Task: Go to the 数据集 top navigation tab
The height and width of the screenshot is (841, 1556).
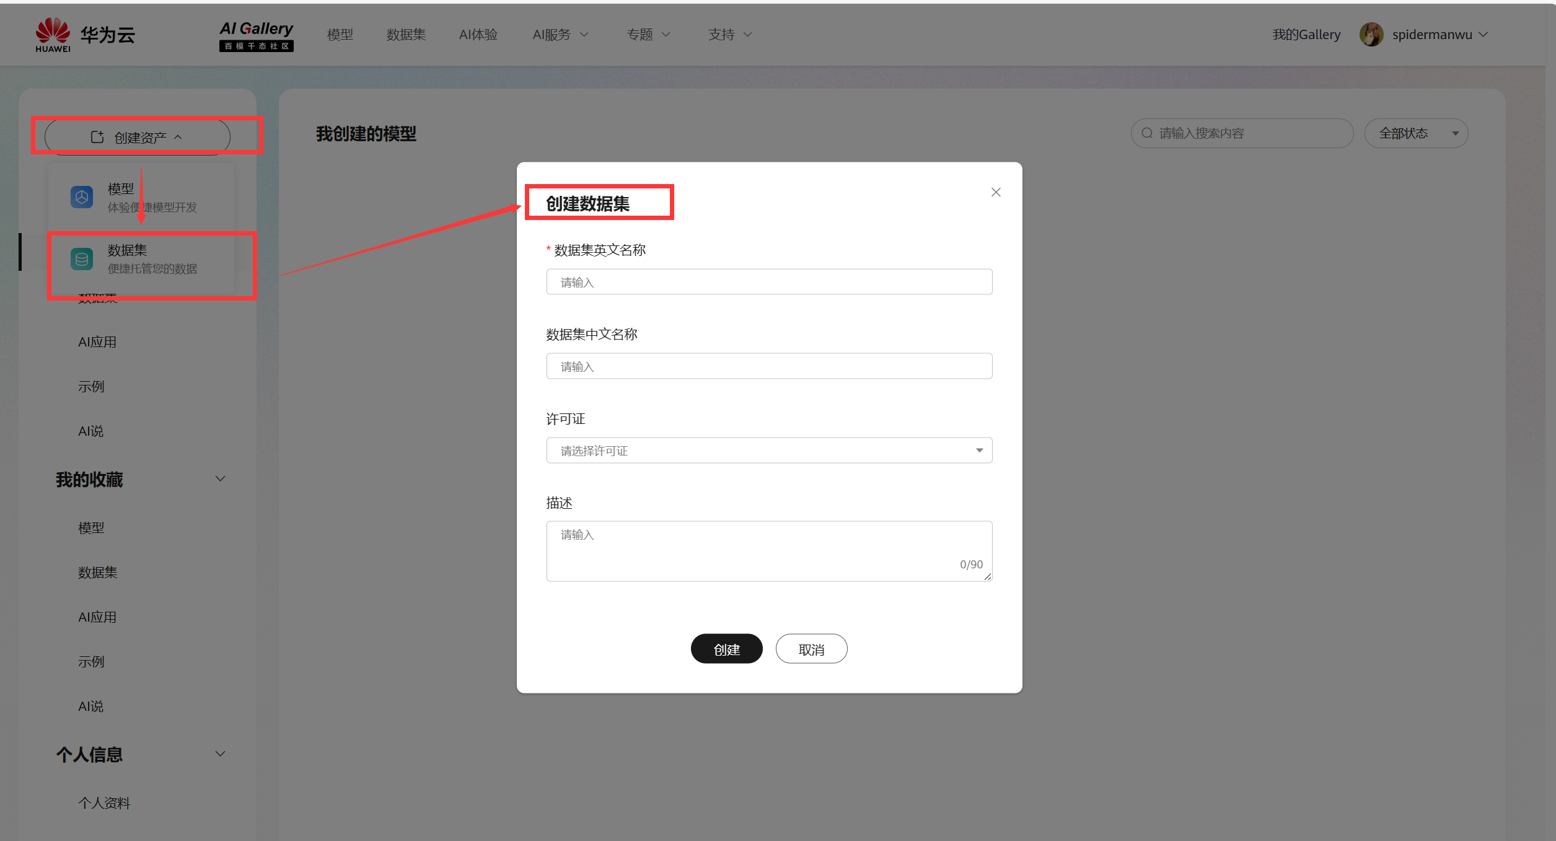Action: (406, 35)
